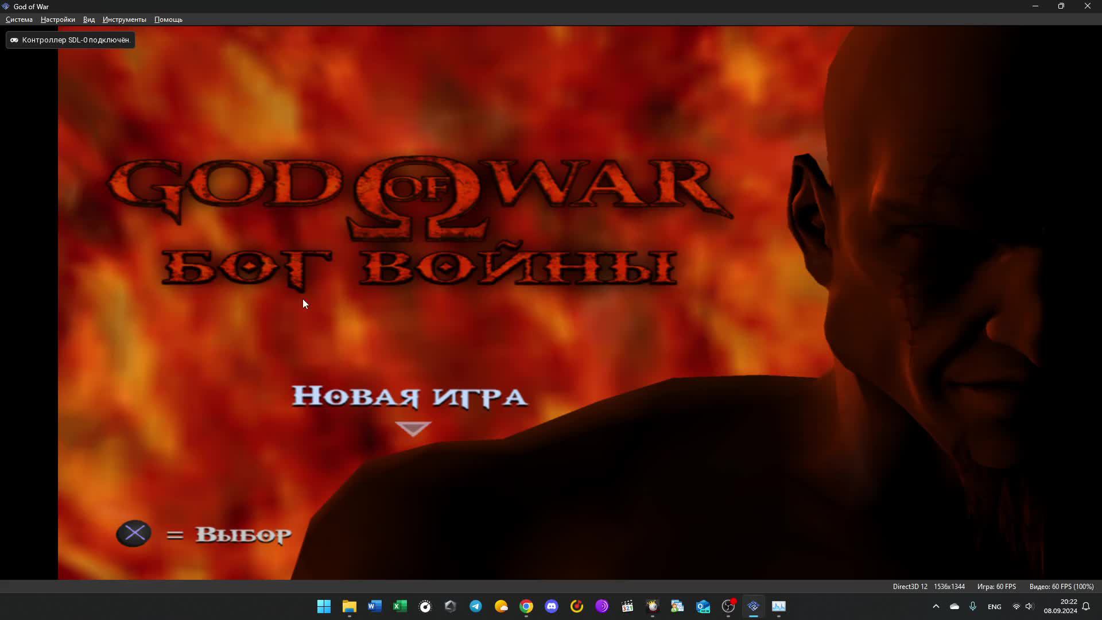Open the Помощь menu
The height and width of the screenshot is (620, 1102).
[168, 20]
